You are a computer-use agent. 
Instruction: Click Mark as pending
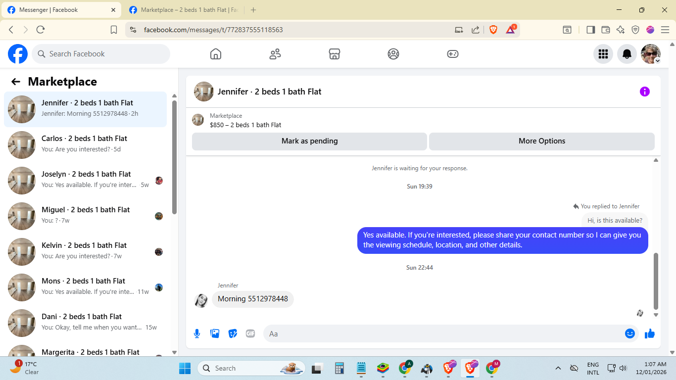pyautogui.click(x=309, y=141)
